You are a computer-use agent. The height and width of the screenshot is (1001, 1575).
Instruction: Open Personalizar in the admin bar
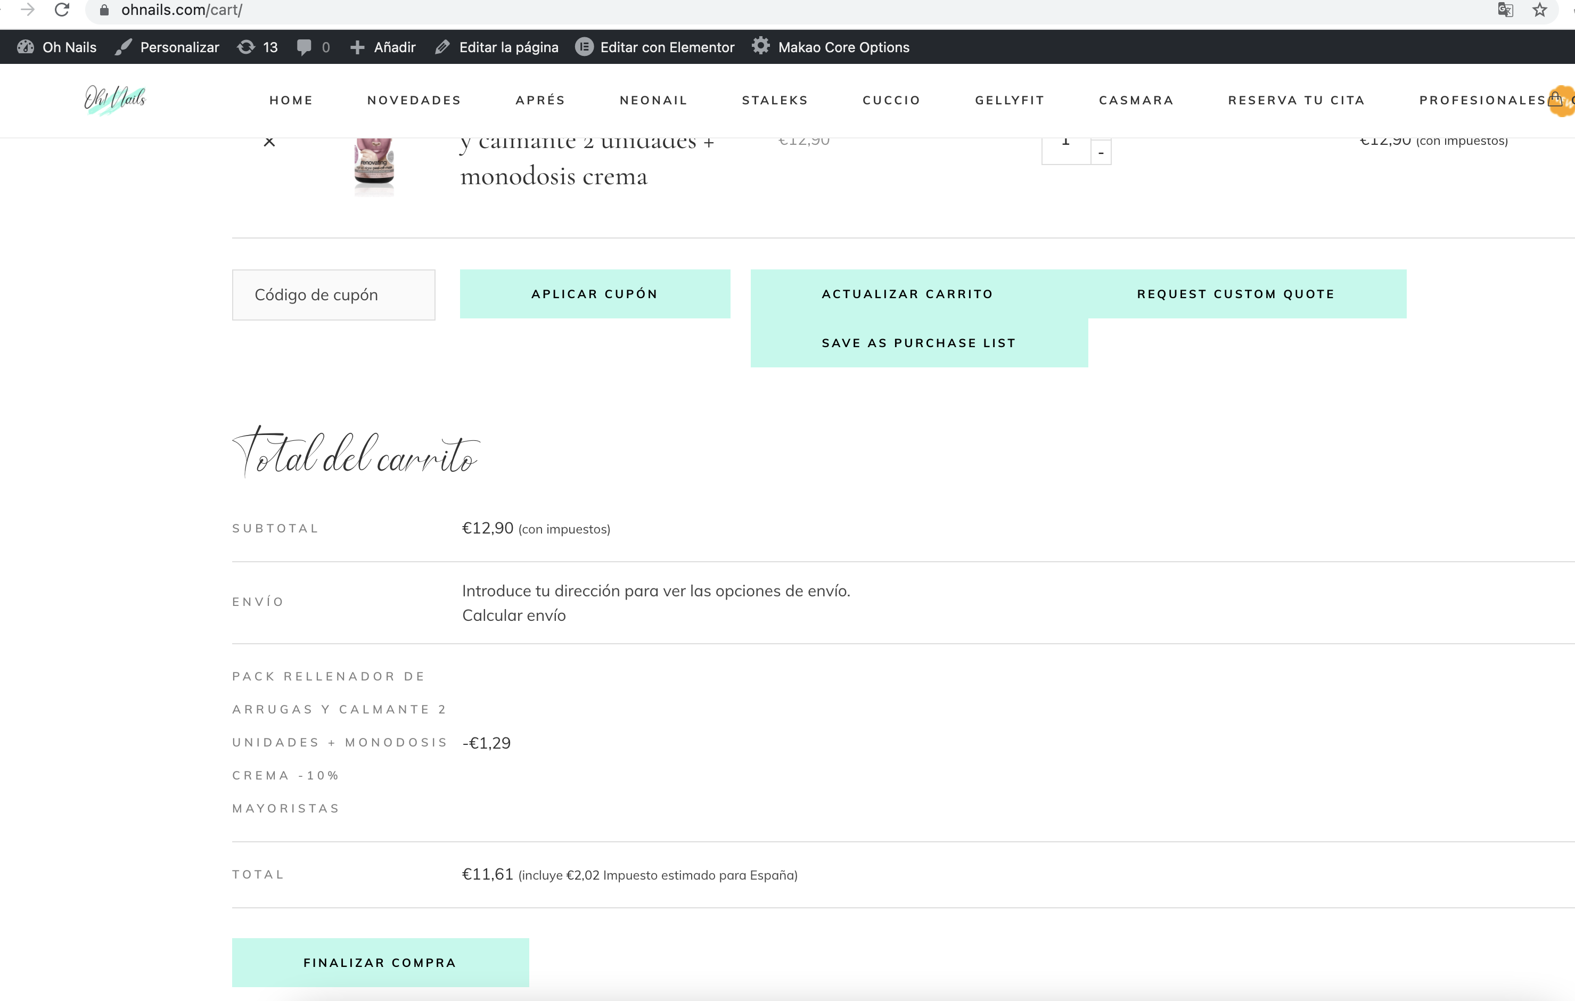(x=167, y=47)
